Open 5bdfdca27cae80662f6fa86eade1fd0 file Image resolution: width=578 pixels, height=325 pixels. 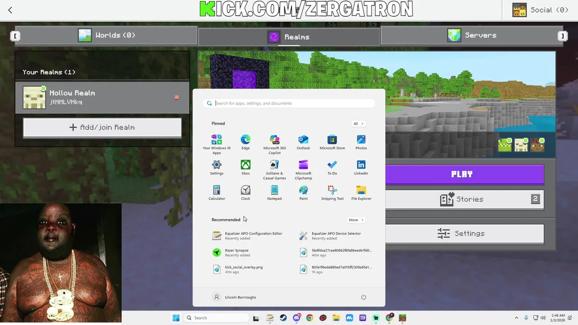pos(336,252)
